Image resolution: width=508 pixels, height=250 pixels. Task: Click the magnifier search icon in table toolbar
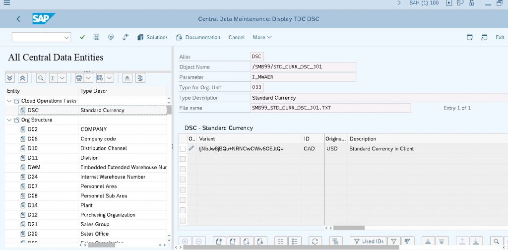[x=496, y=241]
